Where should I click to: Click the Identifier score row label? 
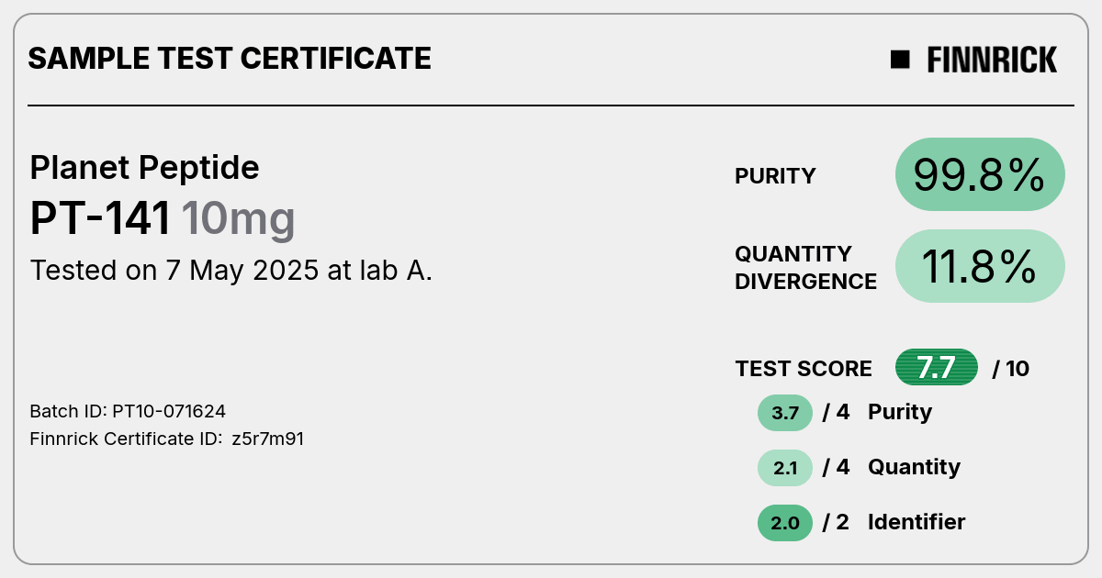point(916,522)
